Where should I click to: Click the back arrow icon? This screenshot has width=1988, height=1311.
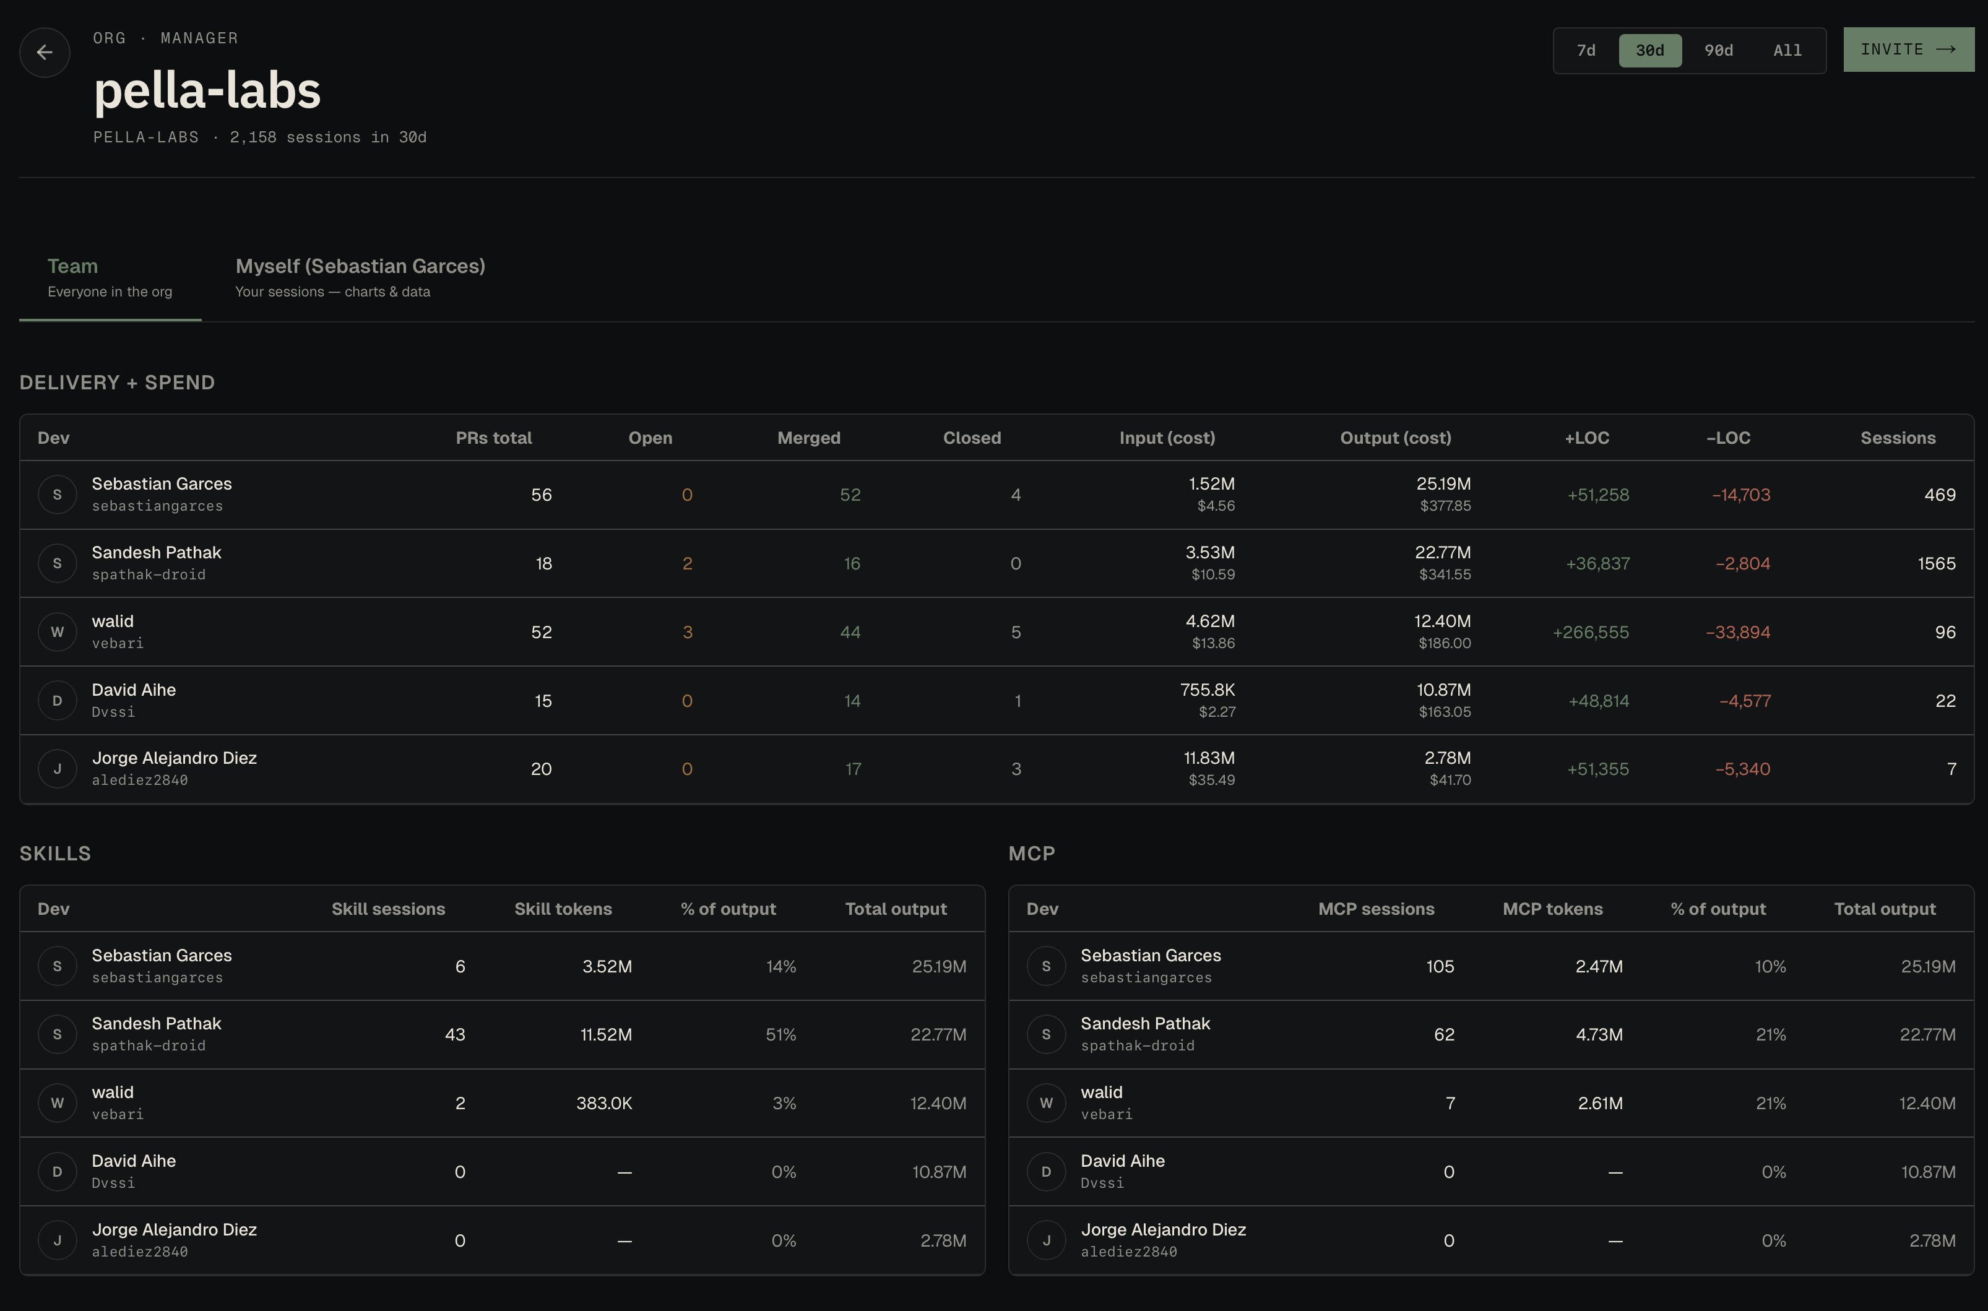click(x=45, y=52)
